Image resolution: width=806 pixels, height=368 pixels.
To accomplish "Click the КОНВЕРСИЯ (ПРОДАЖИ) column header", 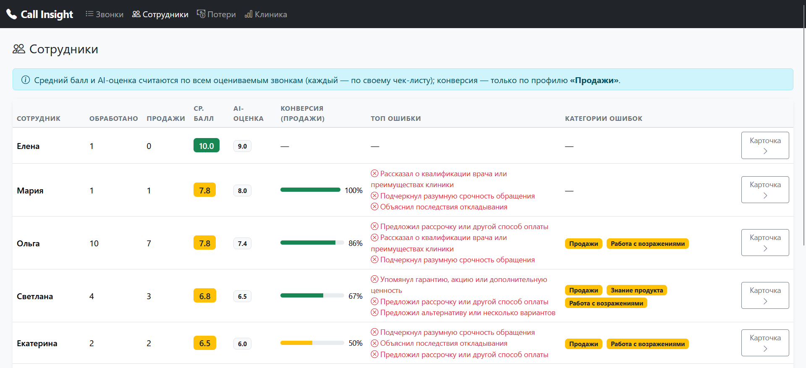I will [302, 113].
